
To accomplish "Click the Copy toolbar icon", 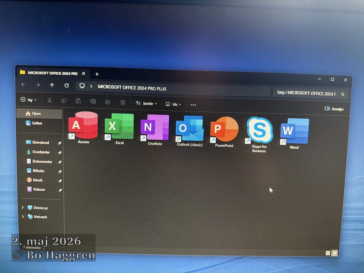I will click(64, 101).
